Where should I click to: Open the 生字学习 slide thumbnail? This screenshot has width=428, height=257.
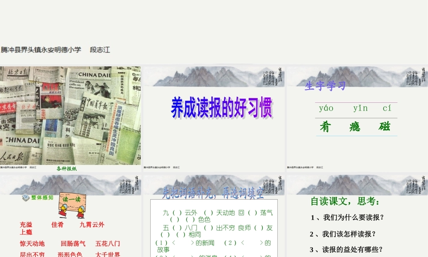[357, 119]
